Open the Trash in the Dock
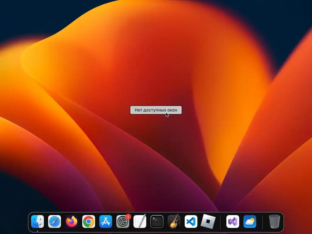The width and height of the screenshot is (312, 234). click(275, 222)
